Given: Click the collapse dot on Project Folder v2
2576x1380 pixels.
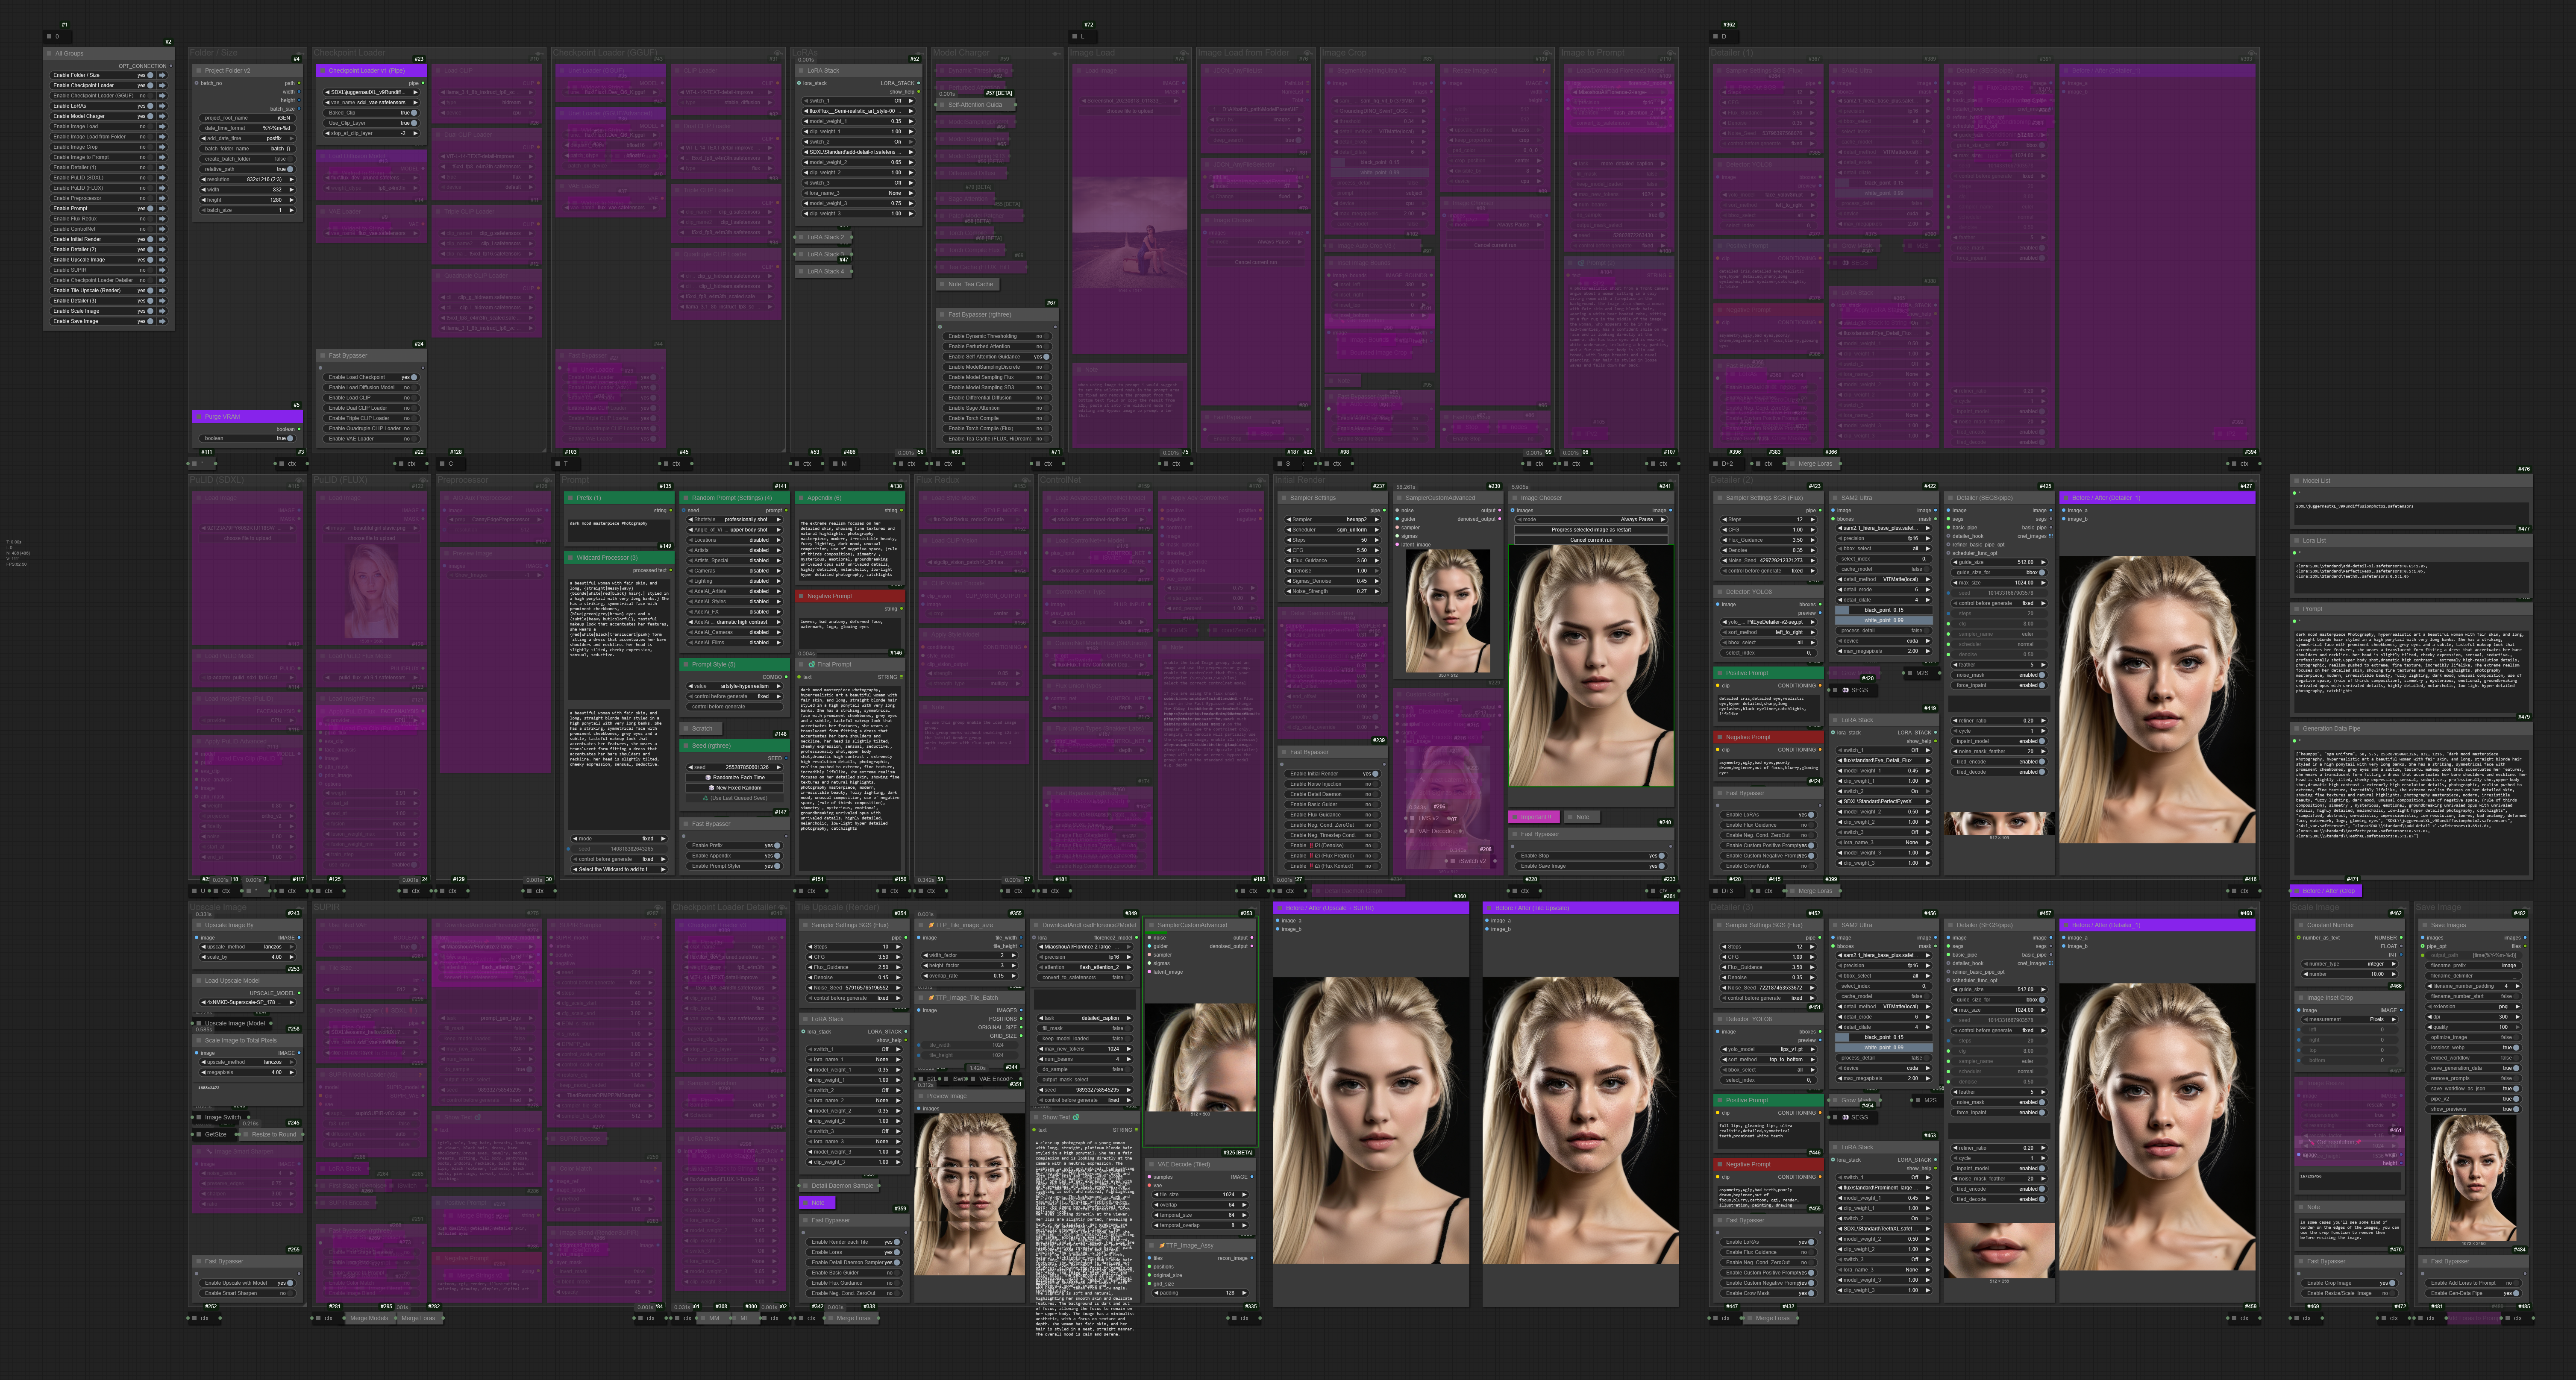Looking at the screenshot, I should [199, 71].
